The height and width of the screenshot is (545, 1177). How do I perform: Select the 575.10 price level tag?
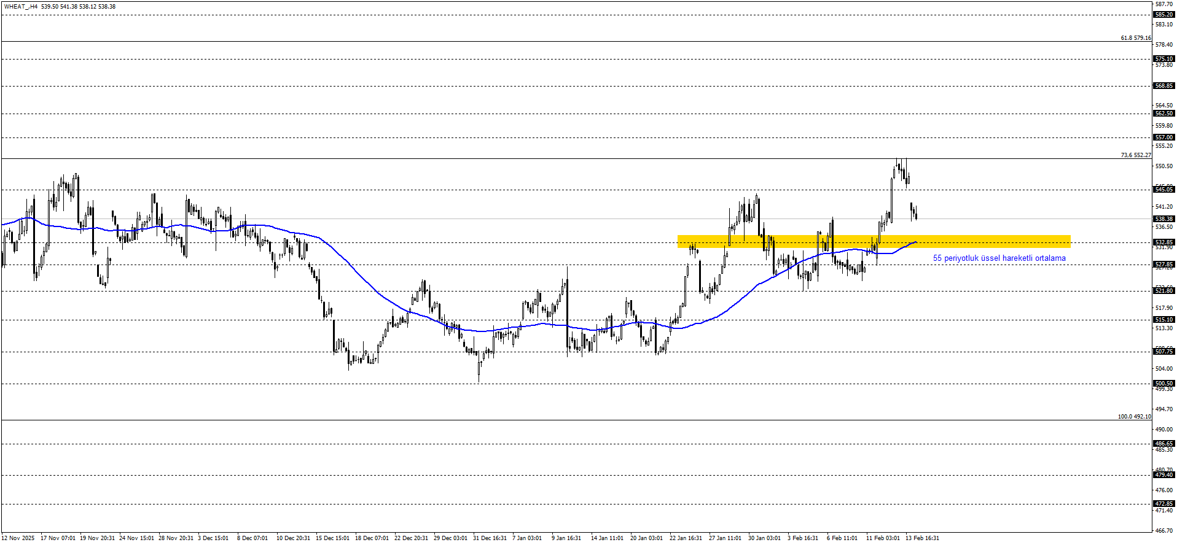tap(1164, 59)
